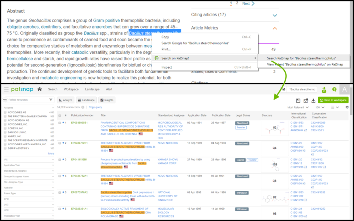
Task: Click the Analyze button
Action: 66,100
